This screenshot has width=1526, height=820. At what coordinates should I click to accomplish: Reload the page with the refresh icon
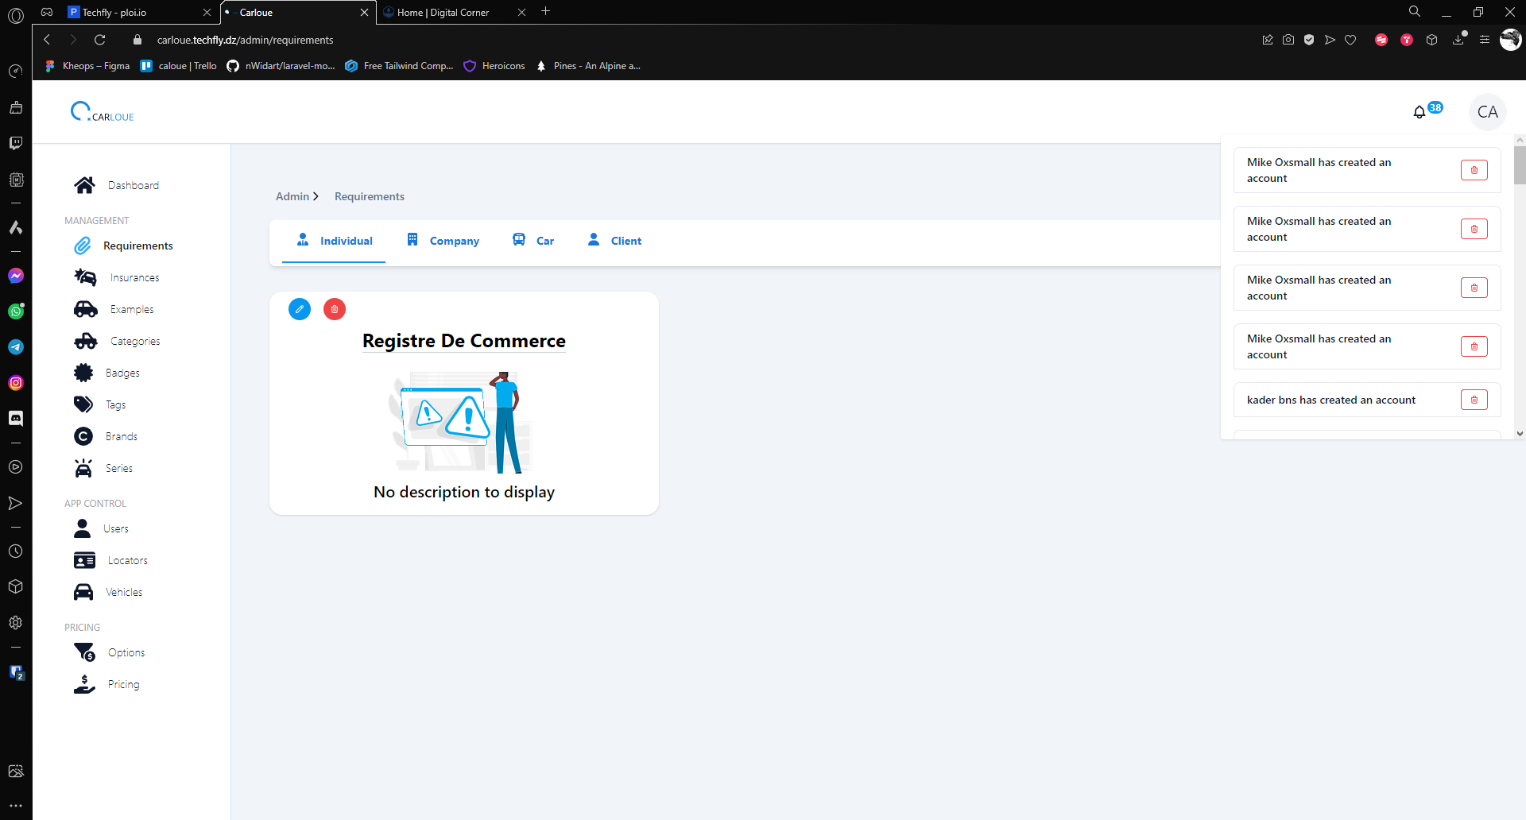[100, 40]
